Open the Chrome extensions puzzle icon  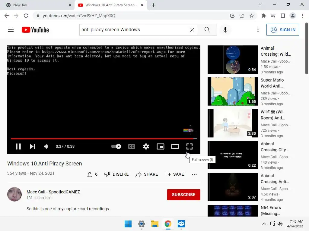(x=263, y=16)
